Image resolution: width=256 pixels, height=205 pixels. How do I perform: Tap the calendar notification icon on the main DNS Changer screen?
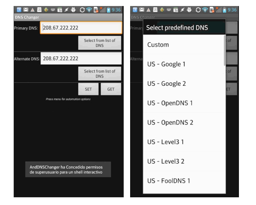pyautogui.click(x=60, y=10)
